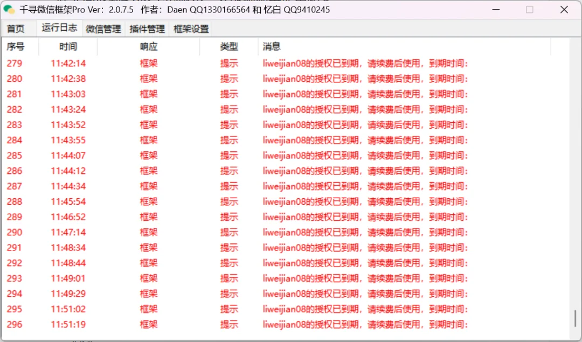
Task: Click the time 11:48:44
Action: pos(68,263)
